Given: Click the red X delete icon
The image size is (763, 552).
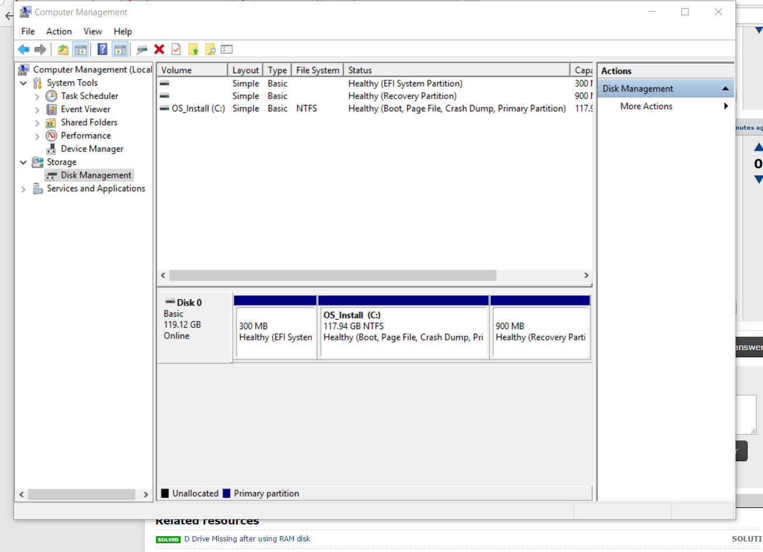Looking at the screenshot, I should tap(159, 50).
